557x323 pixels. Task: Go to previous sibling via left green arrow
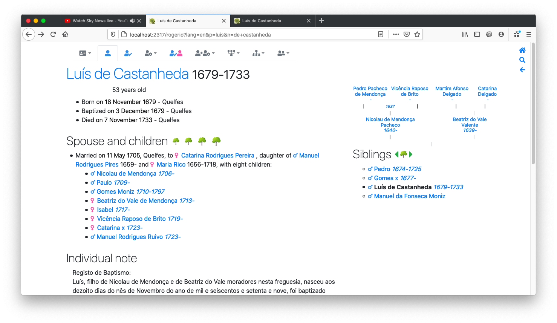(x=396, y=154)
